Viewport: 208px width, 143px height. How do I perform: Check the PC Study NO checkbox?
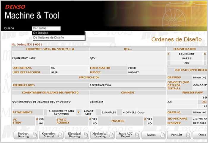pyautogui.click(x=37, y=123)
